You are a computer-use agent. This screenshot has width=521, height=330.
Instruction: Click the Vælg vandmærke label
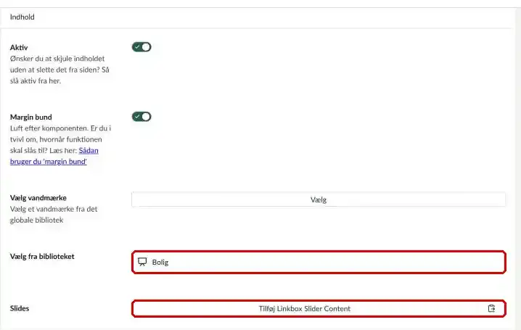click(38, 198)
